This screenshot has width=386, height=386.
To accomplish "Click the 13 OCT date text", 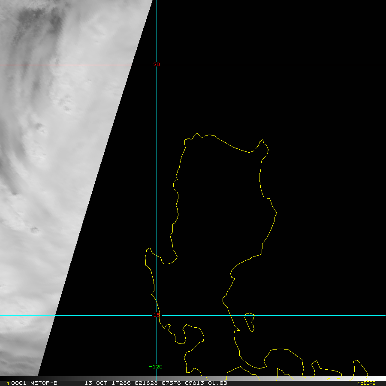I will [96, 383].
